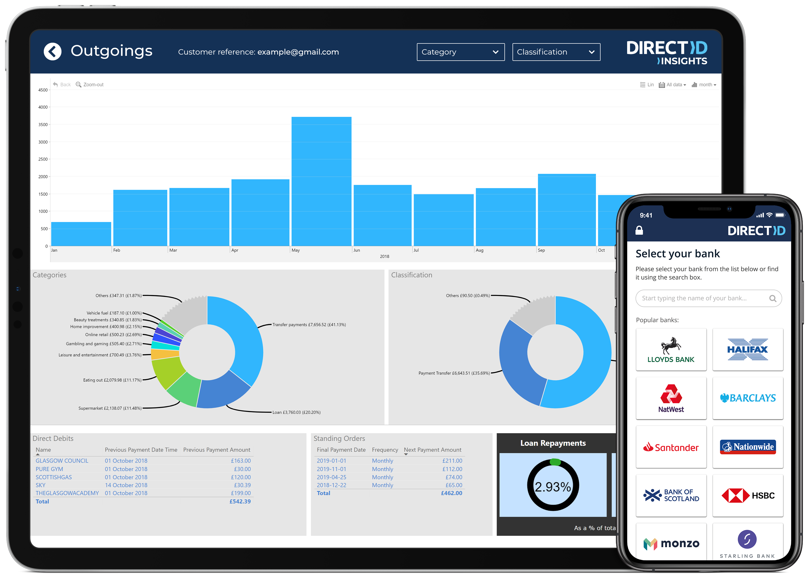Choose HSBC bank tile
The image size is (809, 578).
point(748,495)
